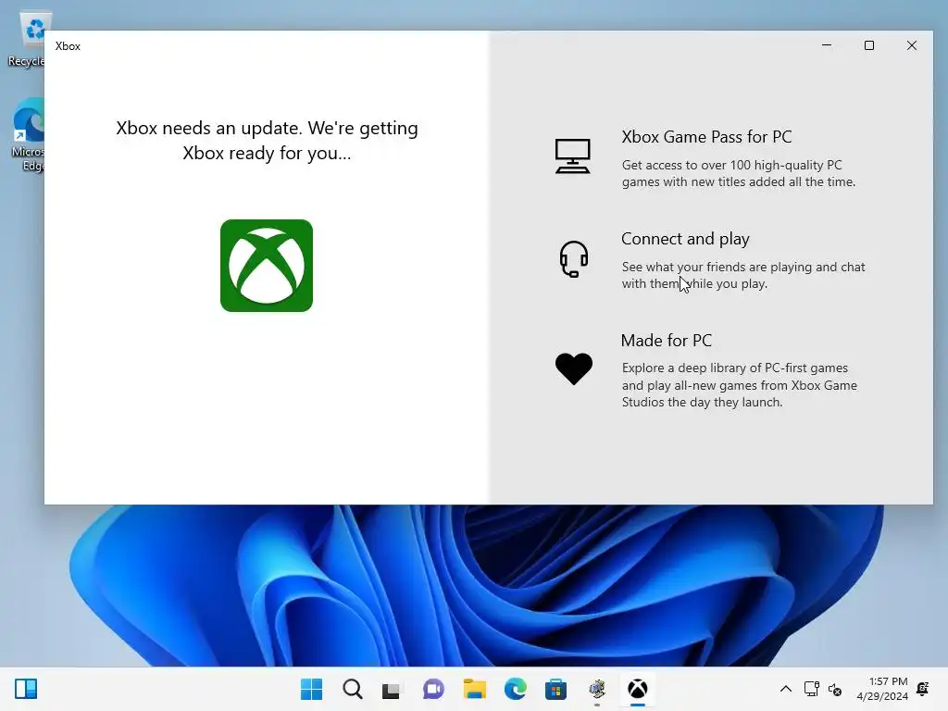Click the green Xbox logo tile
This screenshot has height=711, width=948.
267,266
